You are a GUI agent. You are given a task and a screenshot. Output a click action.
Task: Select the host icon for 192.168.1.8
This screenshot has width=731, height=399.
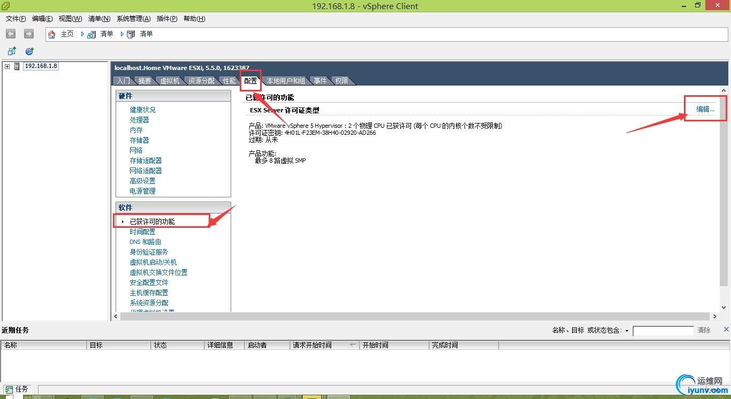pos(17,66)
